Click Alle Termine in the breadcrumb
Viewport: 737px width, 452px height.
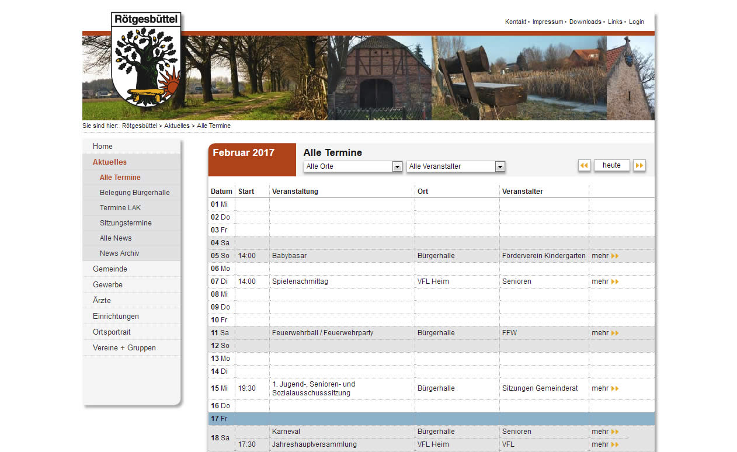click(x=214, y=126)
